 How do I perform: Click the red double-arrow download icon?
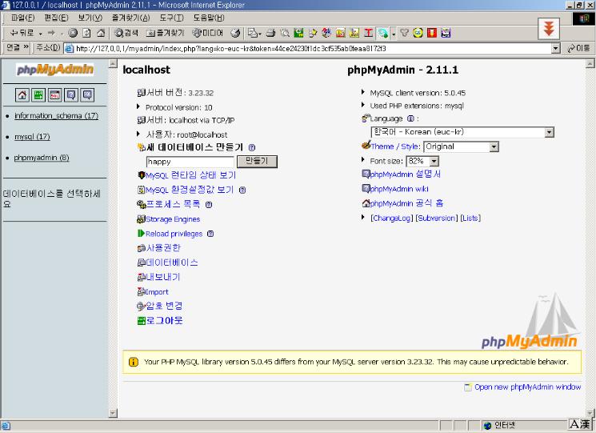coord(549,29)
